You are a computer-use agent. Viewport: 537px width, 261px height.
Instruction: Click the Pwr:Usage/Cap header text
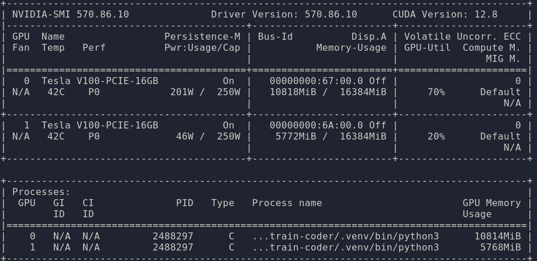pos(202,47)
